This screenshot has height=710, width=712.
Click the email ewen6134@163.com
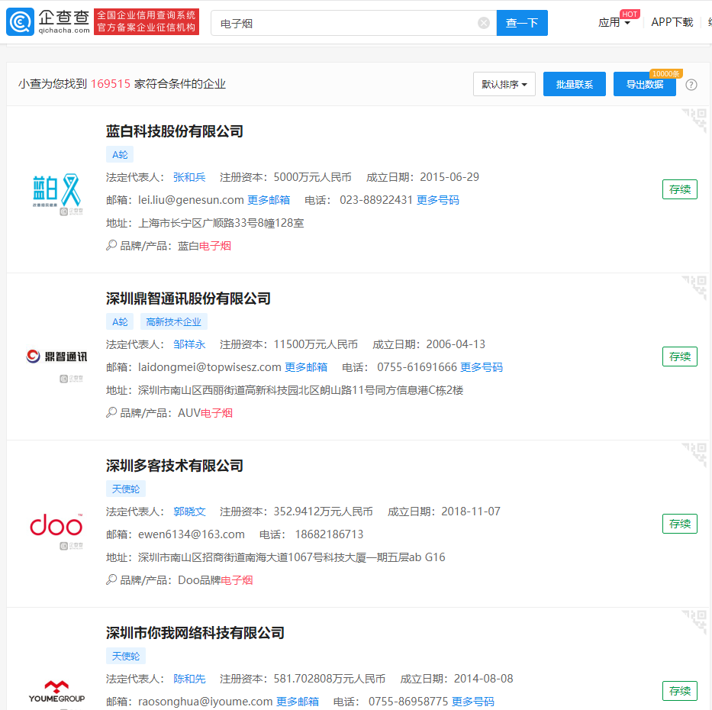tap(192, 534)
